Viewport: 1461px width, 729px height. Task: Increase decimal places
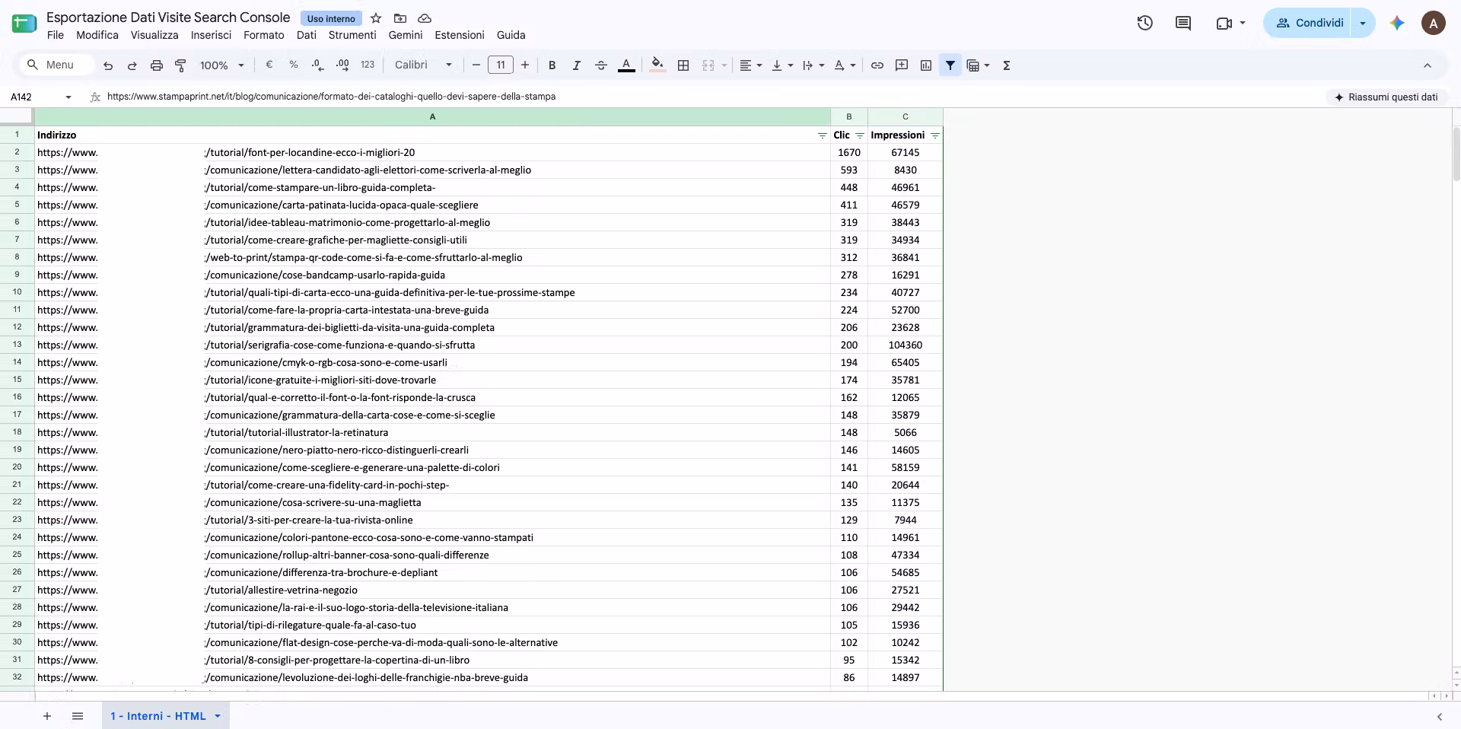tap(342, 65)
